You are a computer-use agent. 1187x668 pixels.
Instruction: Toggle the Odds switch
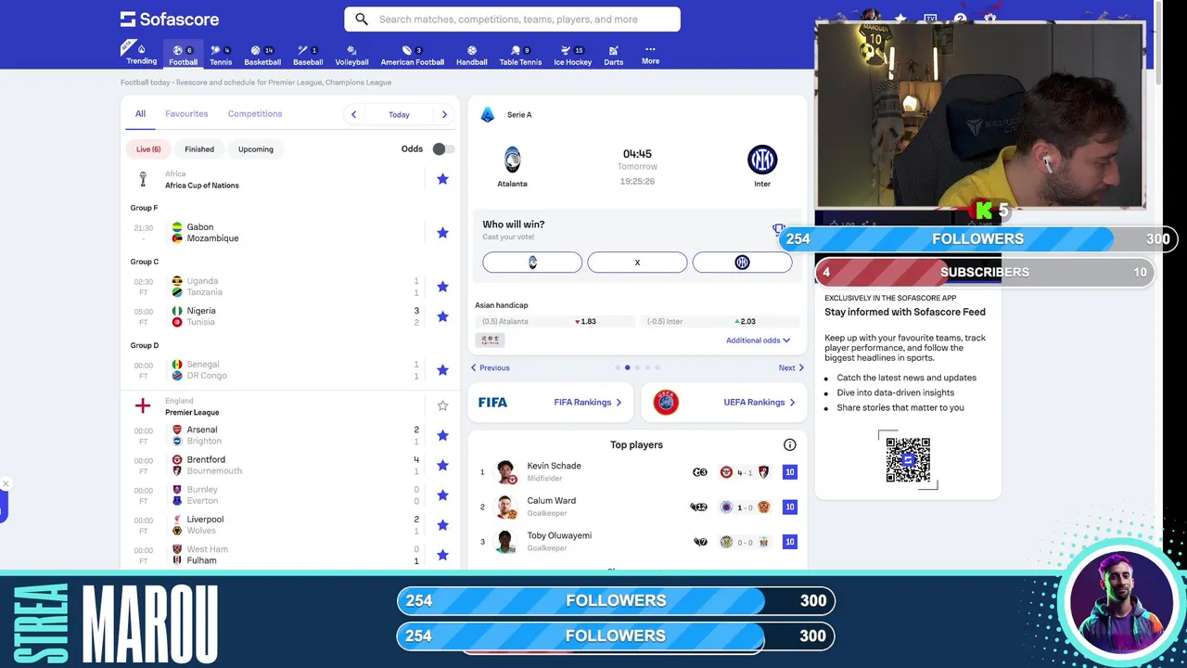tap(443, 148)
